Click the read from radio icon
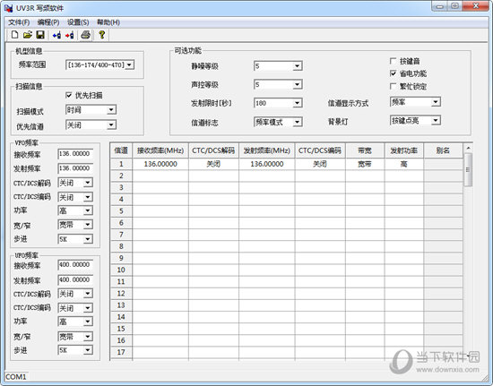 tap(56, 35)
